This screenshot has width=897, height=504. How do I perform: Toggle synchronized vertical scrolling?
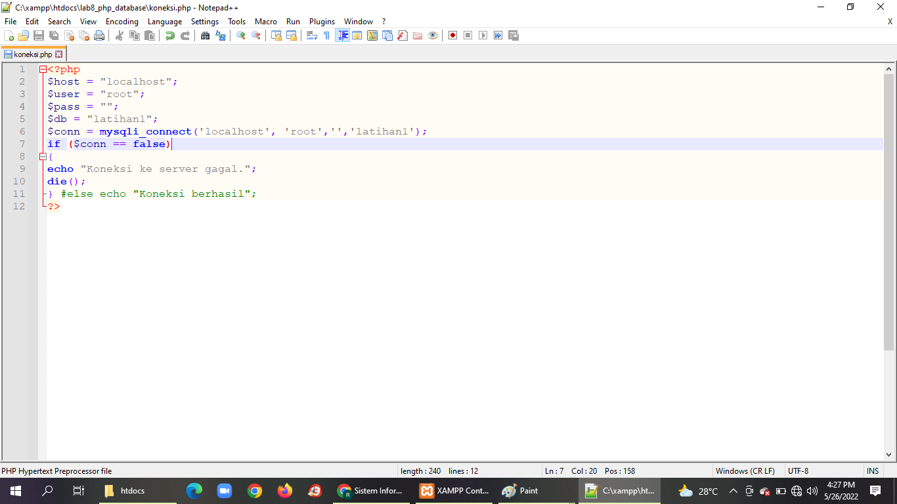(x=274, y=35)
